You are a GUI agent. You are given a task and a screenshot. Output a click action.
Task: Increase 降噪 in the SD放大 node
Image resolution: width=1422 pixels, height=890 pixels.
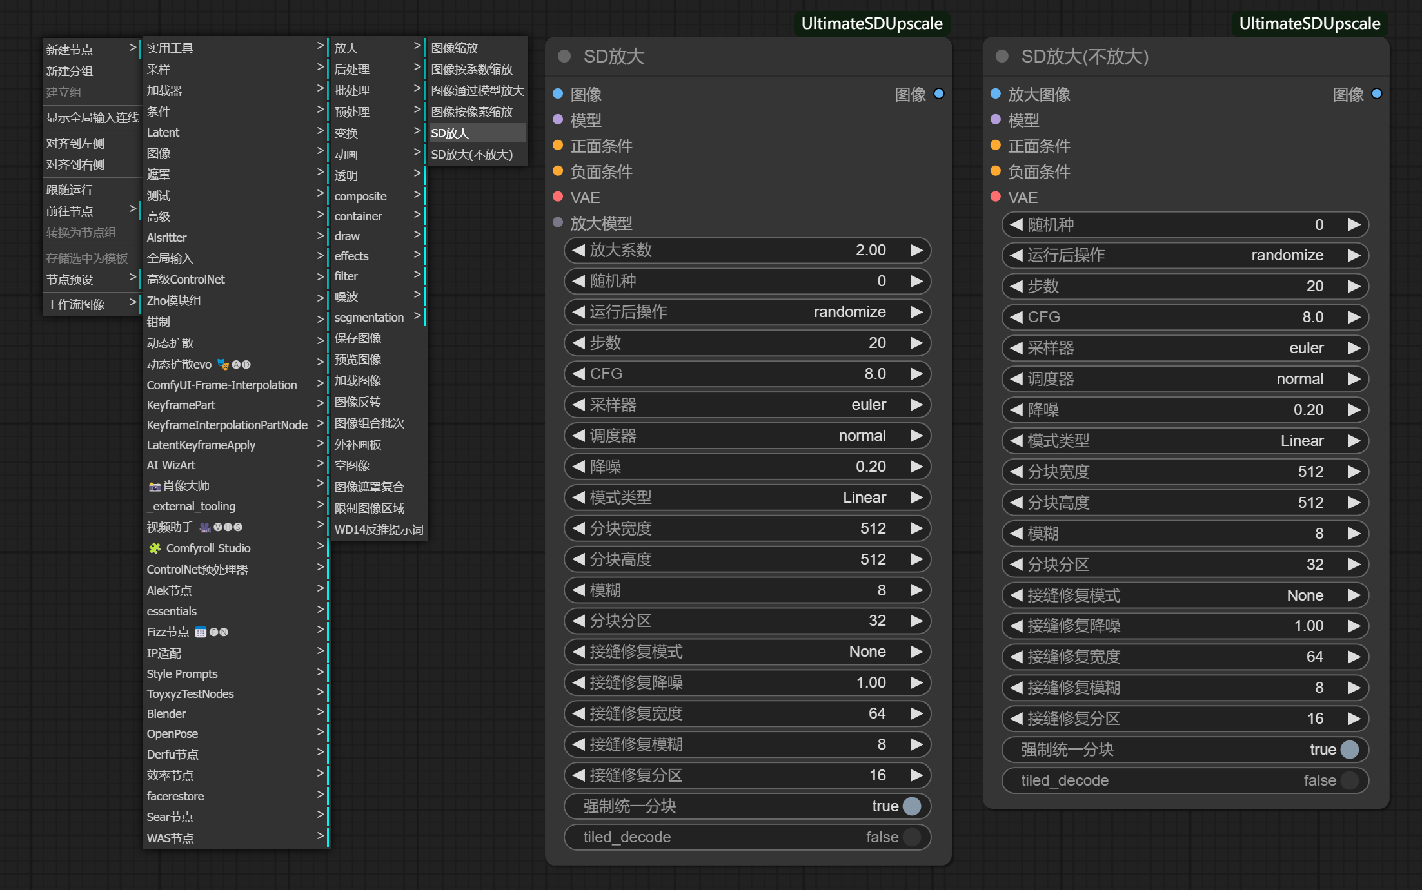(916, 467)
